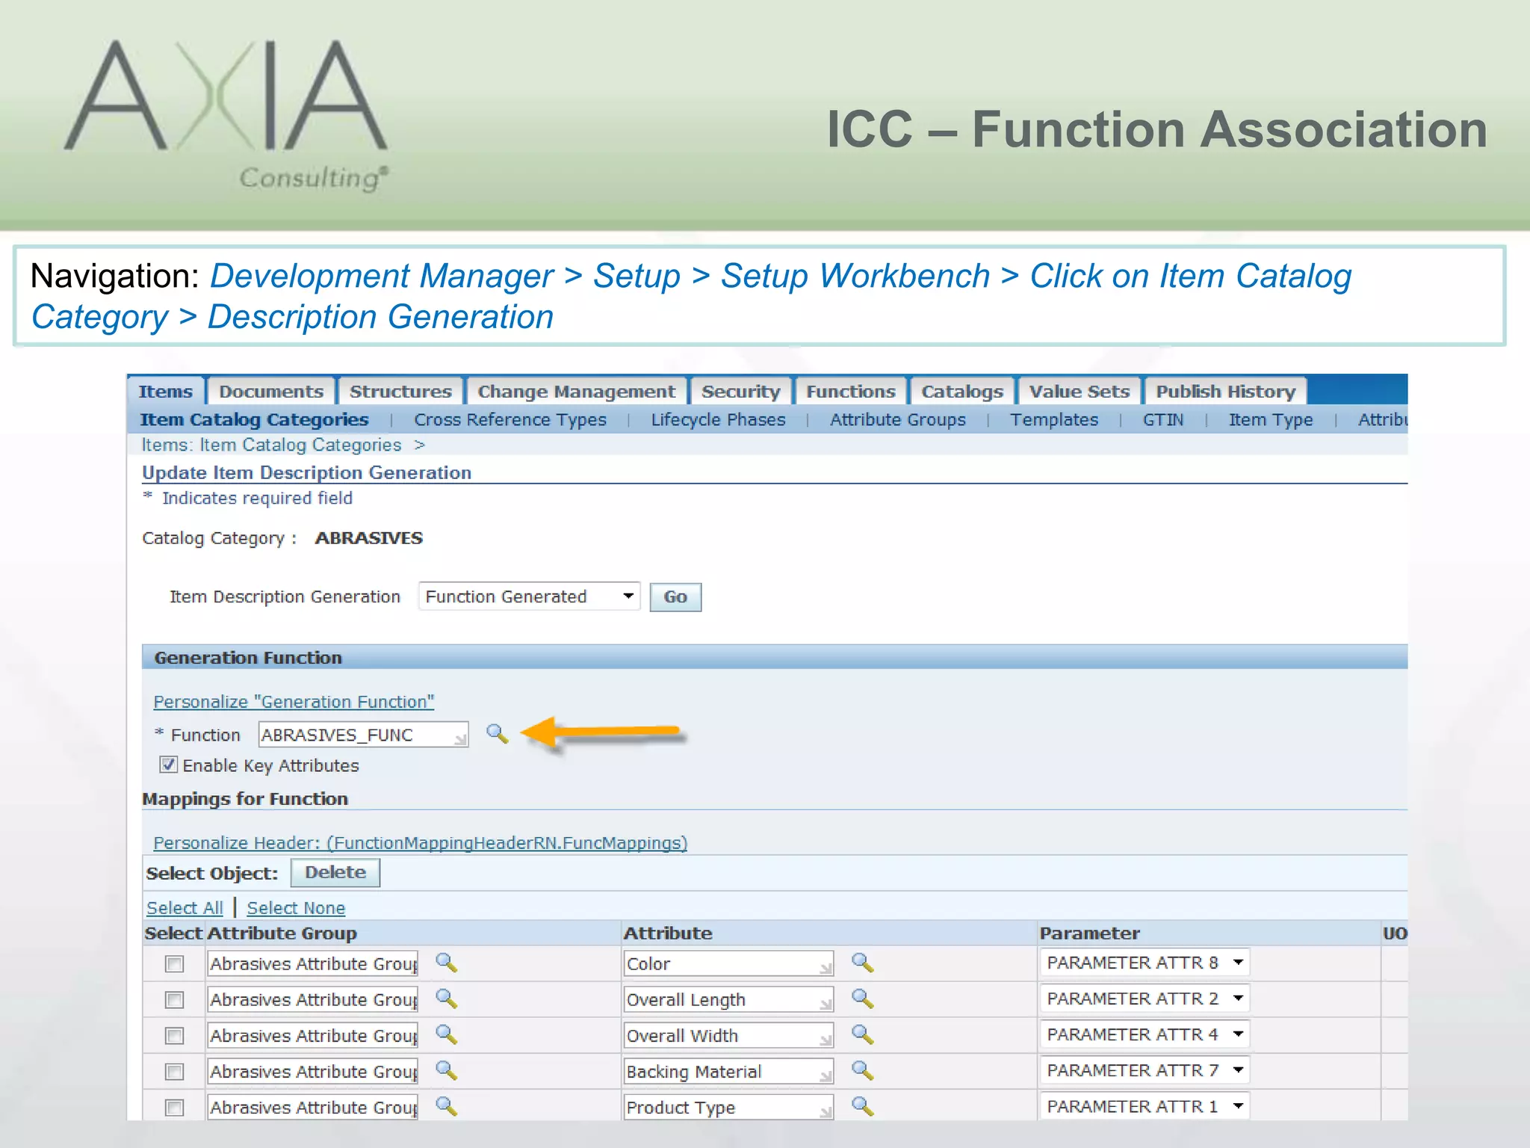Switch to the Structures tab

(400, 392)
